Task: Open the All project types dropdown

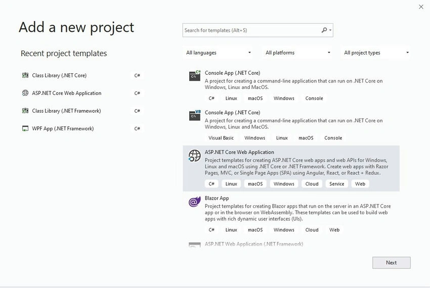Action: click(x=376, y=53)
